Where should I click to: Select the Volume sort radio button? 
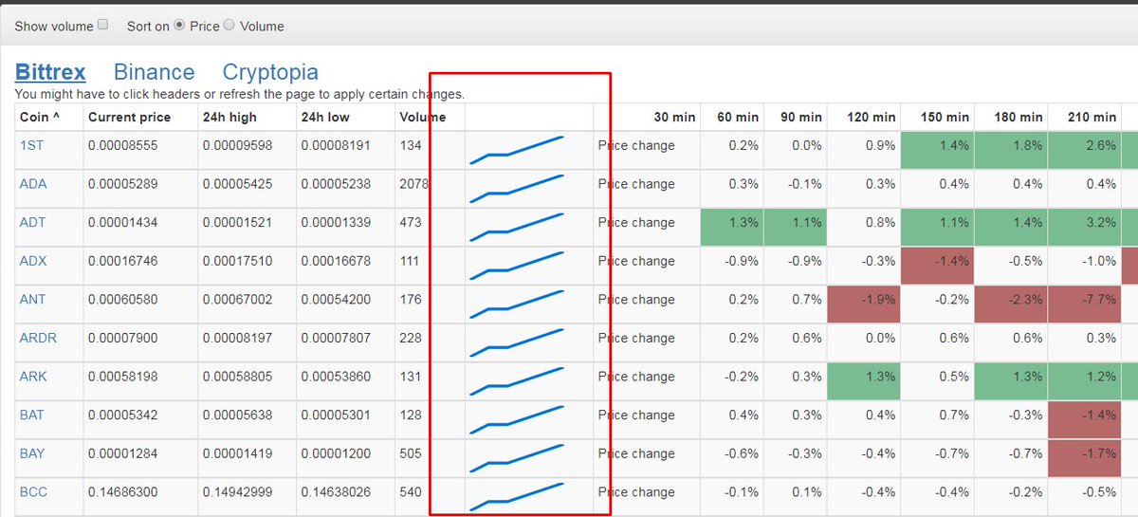pyautogui.click(x=229, y=26)
